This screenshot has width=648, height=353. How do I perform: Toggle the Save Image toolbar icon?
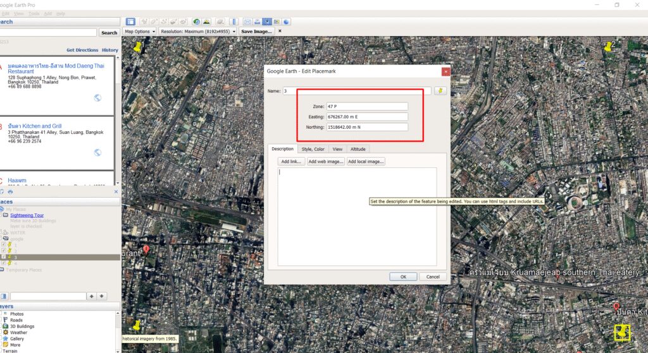click(267, 21)
